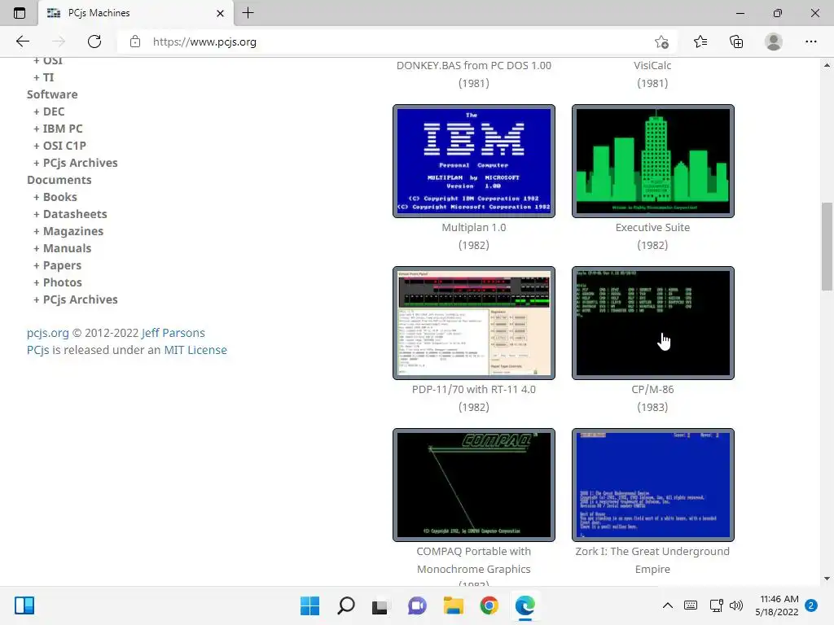Open the Multiplan 1.0 thumbnail
The height and width of the screenshot is (625, 834).
[x=474, y=161]
